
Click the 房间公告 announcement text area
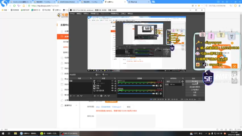(x=126, y=121)
